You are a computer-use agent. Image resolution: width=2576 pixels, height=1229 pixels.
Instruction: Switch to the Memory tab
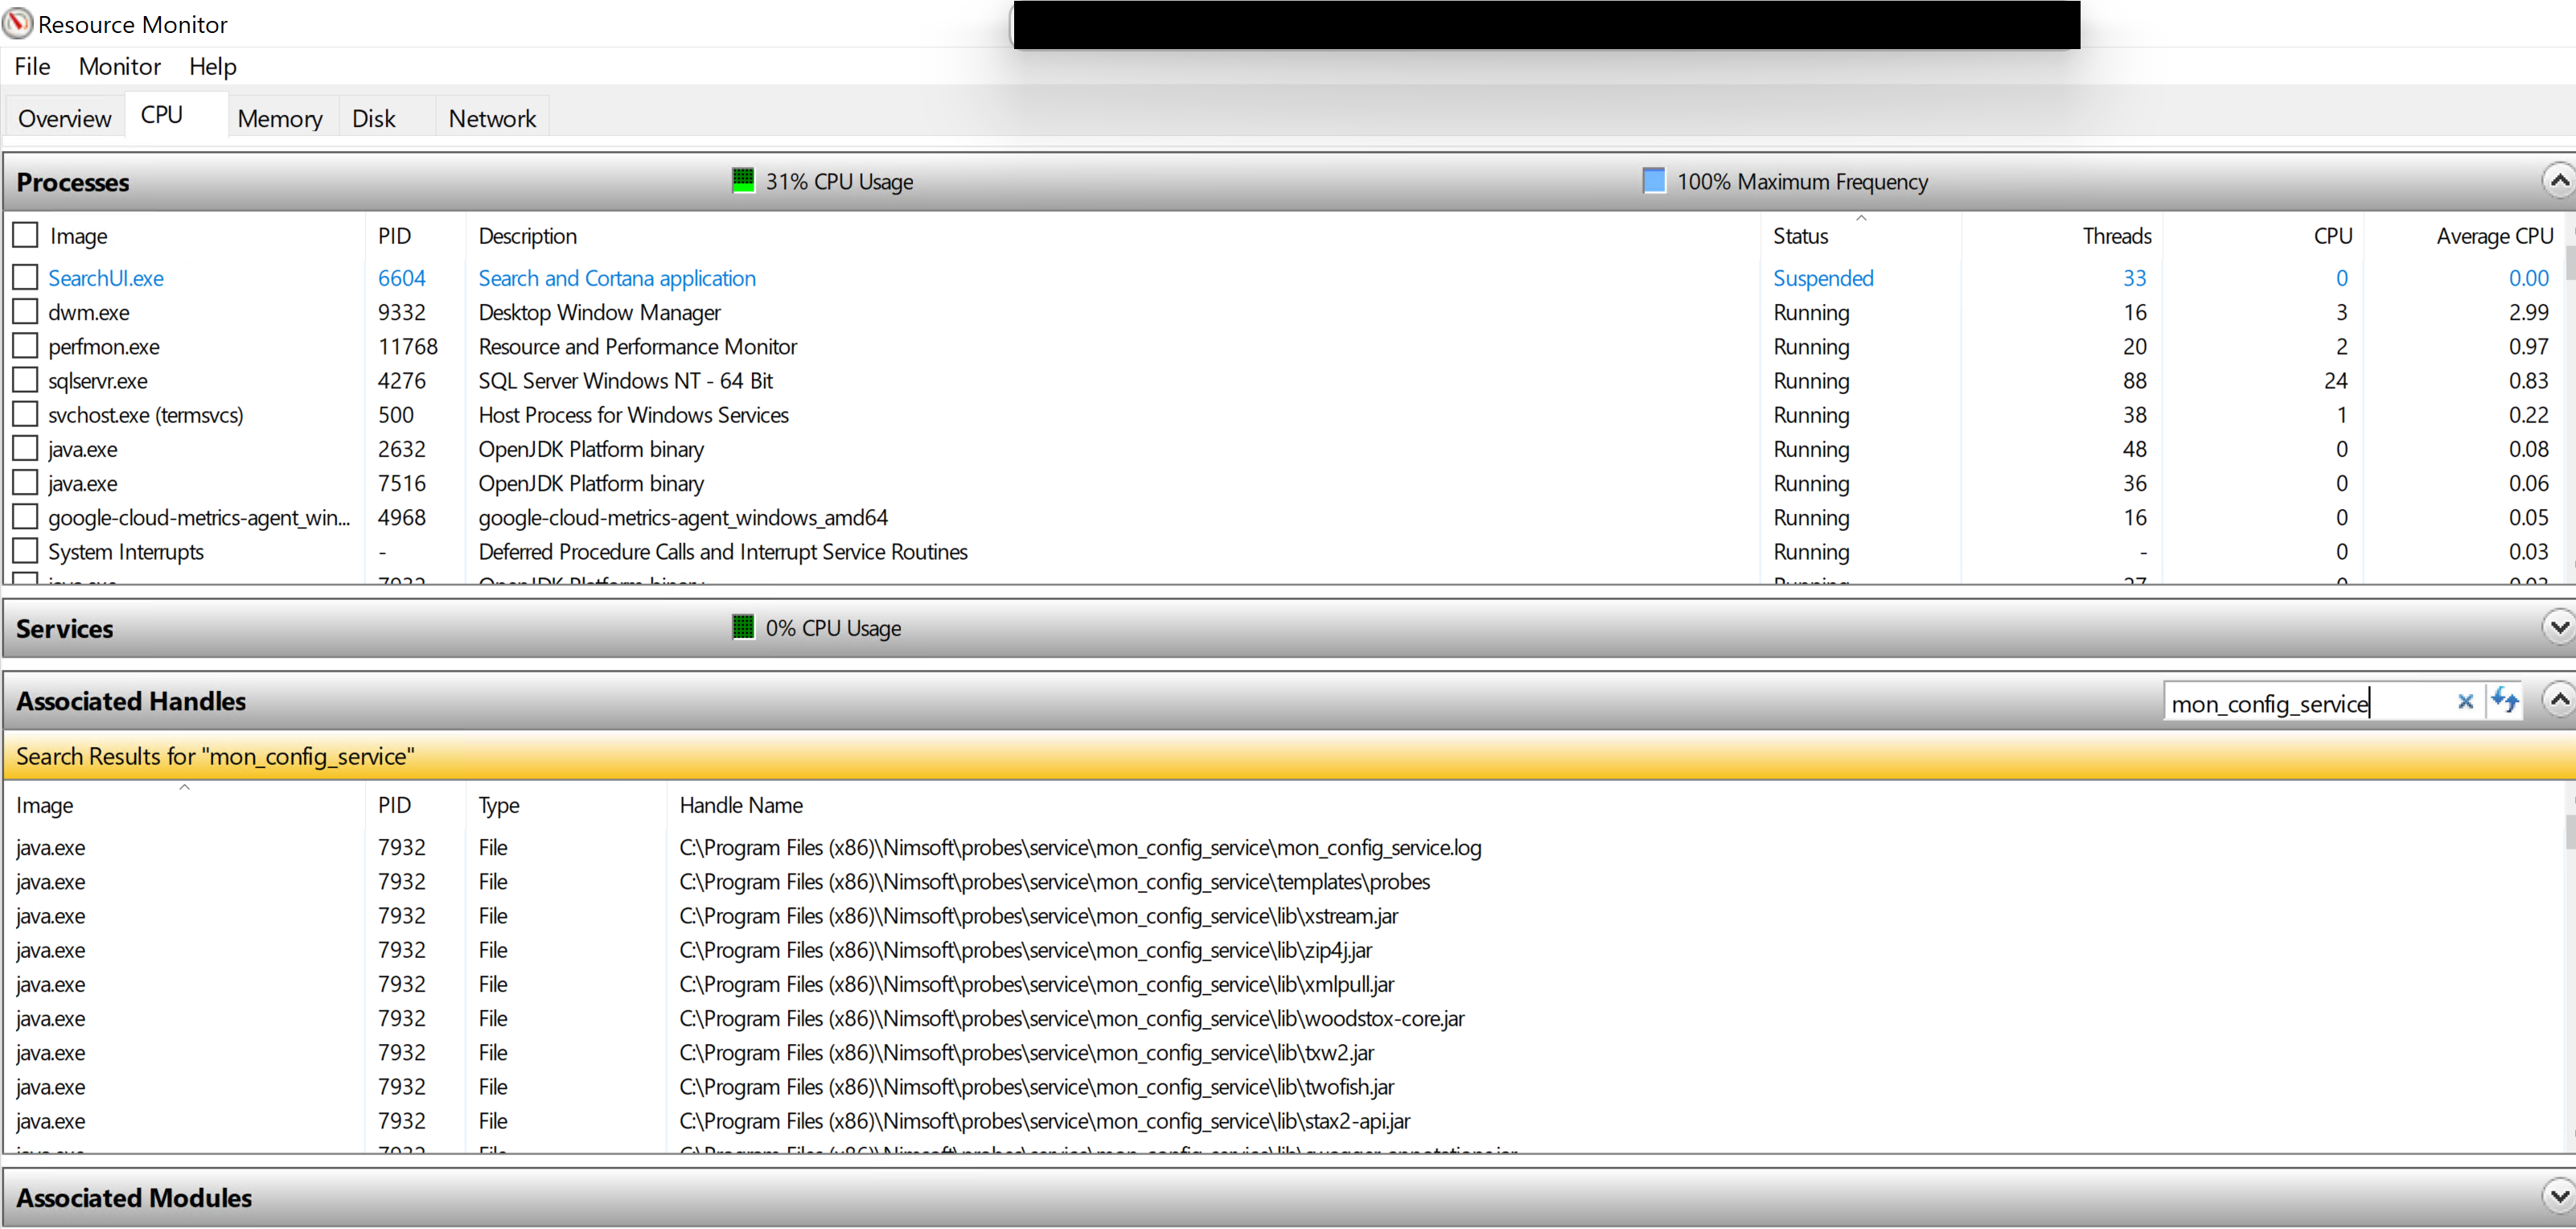tap(279, 118)
